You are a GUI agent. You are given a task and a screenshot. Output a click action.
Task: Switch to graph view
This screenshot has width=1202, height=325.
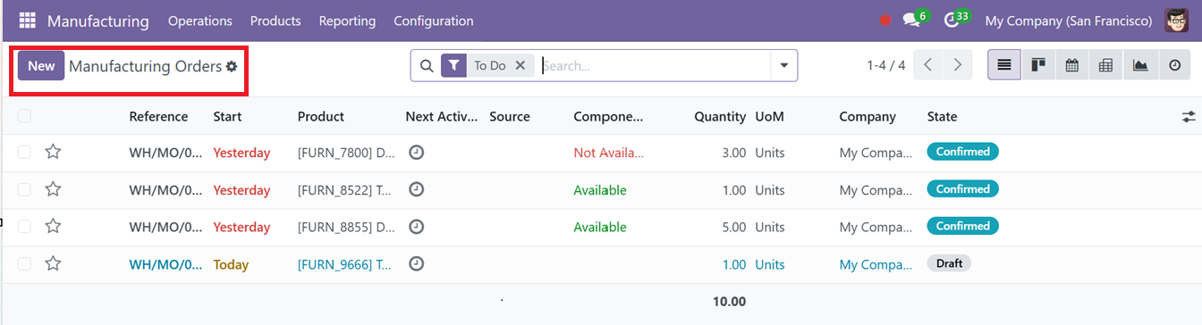click(x=1139, y=65)
